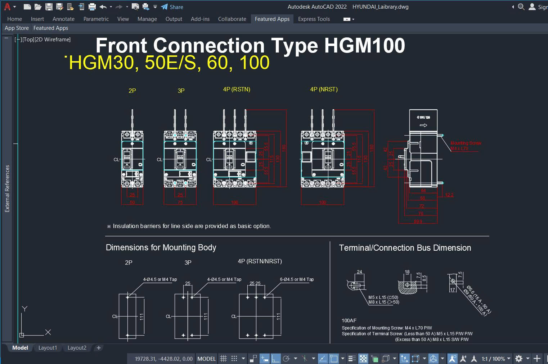This screenshot has height=364, width=548.
Task: Expand the AutoCAD application menu arrow
Action: [x=14, y=6]
